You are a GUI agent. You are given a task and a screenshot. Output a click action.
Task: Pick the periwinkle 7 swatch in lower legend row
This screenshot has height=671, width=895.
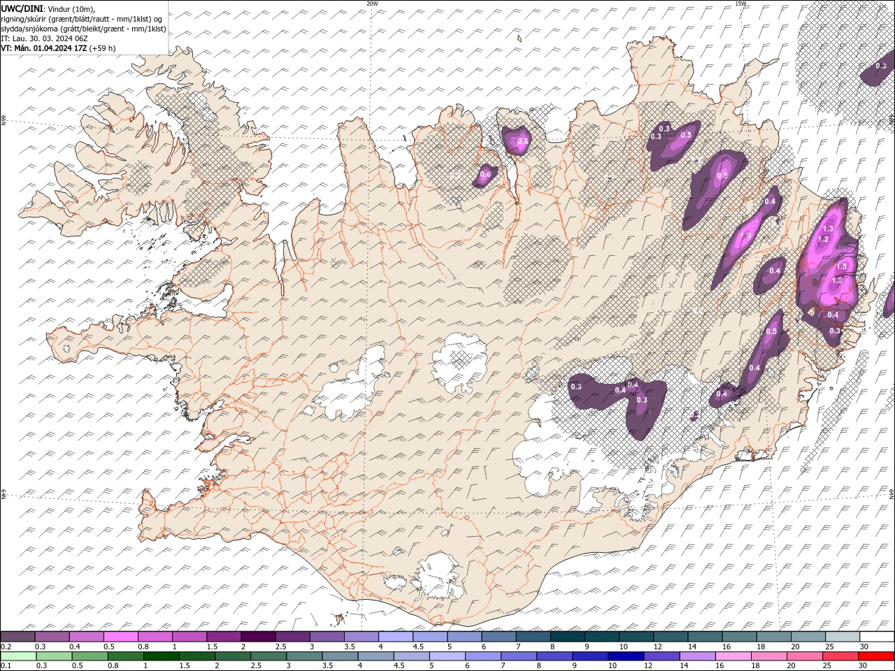coord(519,656)
